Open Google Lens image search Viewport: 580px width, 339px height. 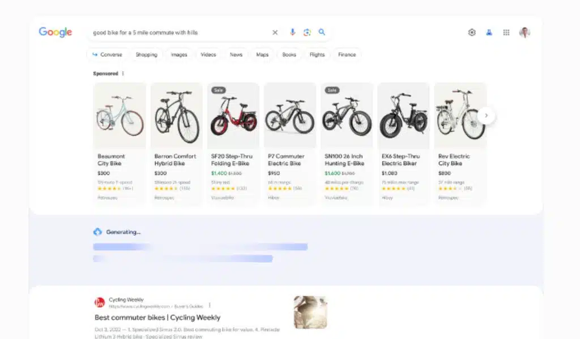point(307,32)
